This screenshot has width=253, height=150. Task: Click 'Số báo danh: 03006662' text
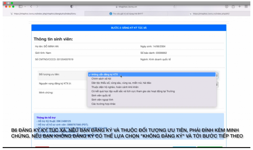[x=154, y=53]
